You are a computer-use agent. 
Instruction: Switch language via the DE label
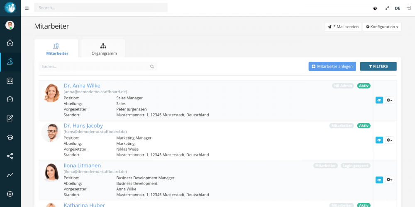(x=398, y=8)
